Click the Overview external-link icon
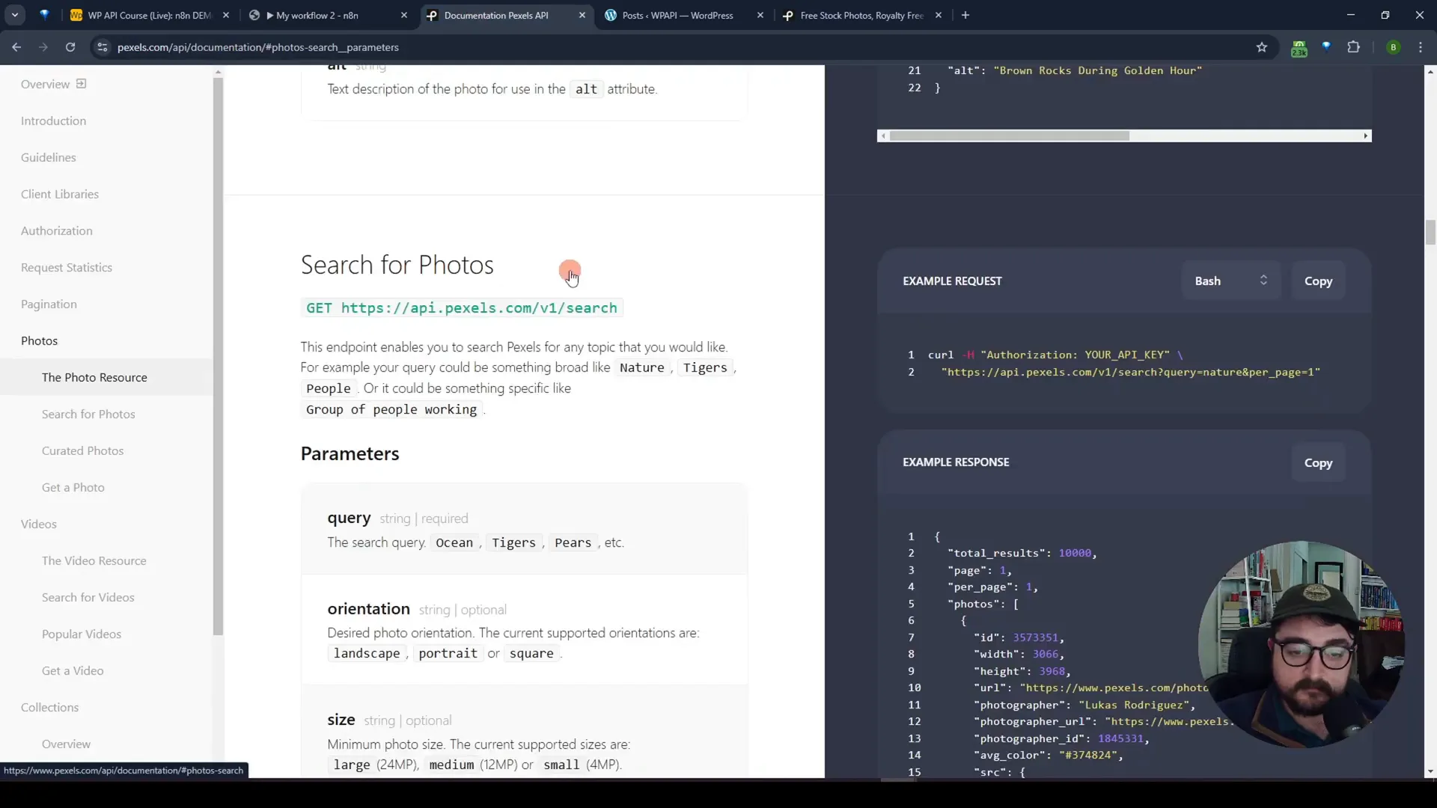The image size is (1437, 808). tap(82, 84)
